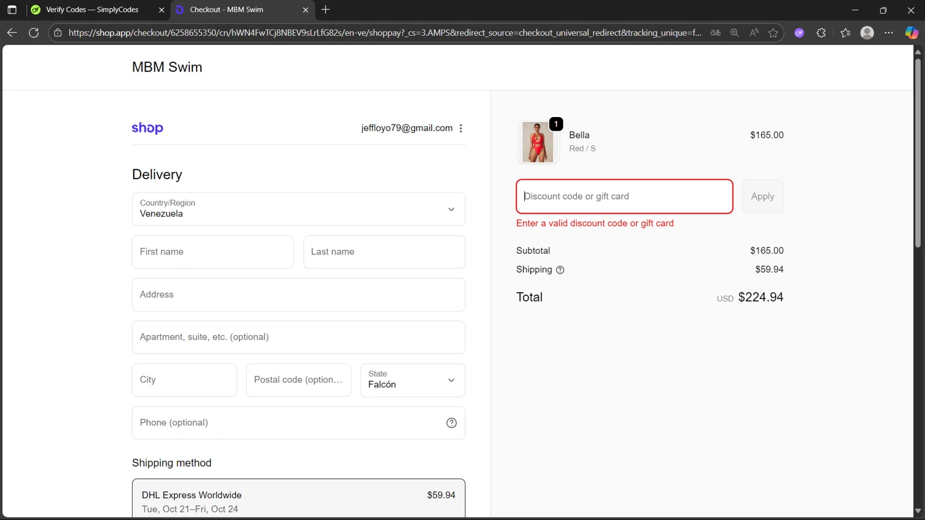Image resolution: width=925 pixels, height=520 pixels.
Task: Open browser profile avatar
Action: [867, 33]
